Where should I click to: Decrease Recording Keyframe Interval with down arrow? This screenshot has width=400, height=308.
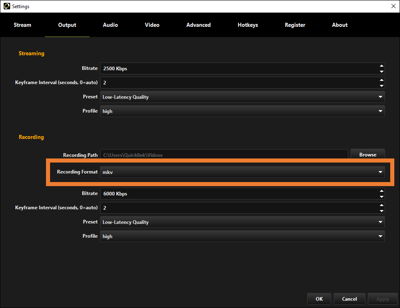pos(381,211)
